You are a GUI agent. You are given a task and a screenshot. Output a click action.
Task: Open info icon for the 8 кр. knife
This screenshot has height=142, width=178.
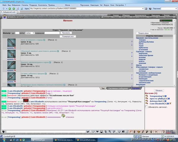point(44,40)
